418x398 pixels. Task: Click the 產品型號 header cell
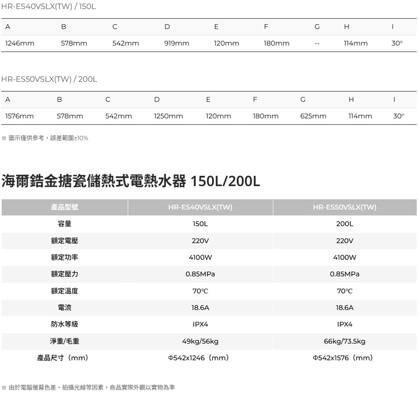65,207
